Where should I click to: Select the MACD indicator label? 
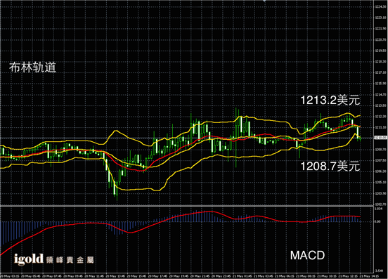click(x=307, y=255)
